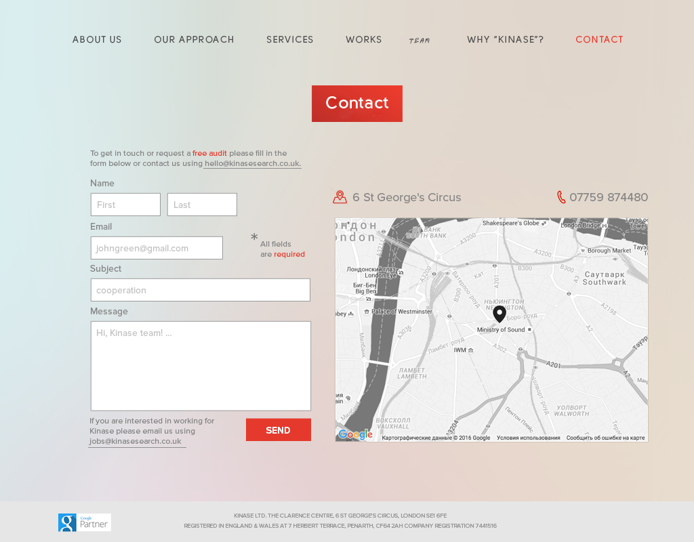Click Borough Market label on map
Image resolution: width=694 pixels, height=542 pixels.
pyautogui.click(x=609, y=251)
